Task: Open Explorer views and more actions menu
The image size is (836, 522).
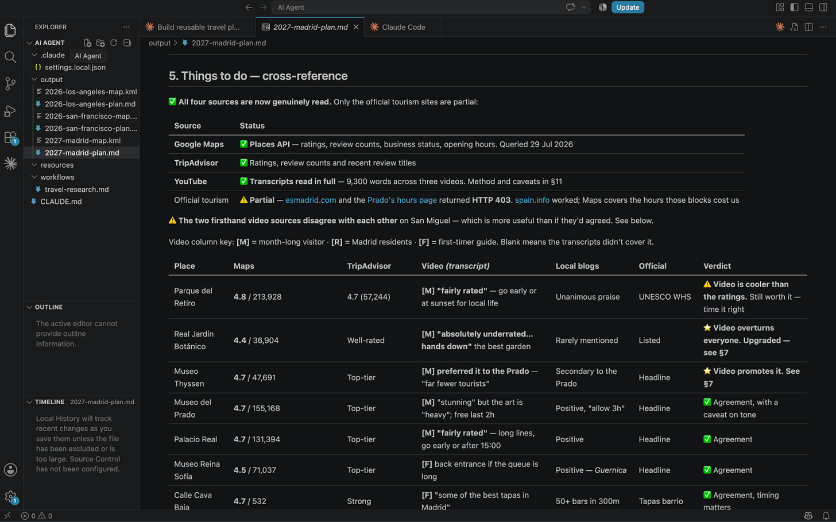Action: tap(126, 27)
